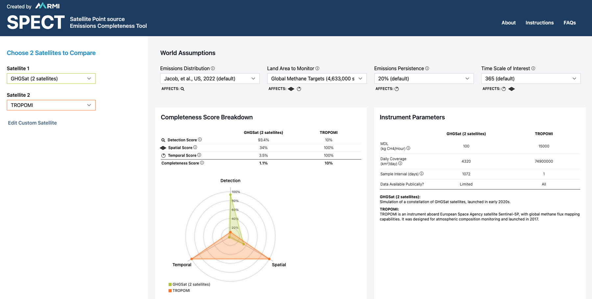Screen dimensions: 592x299
Task: Click GHGSat spatial score 34%
Action: (x=263, y=148)
